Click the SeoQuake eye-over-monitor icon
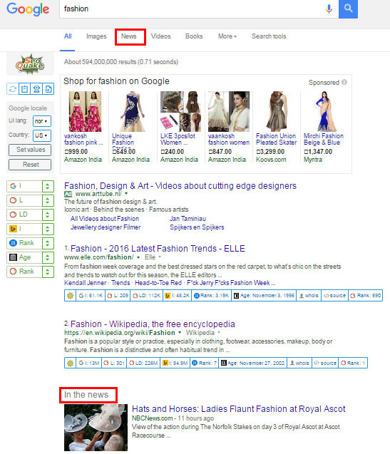The height and width of the screenshot is (454, 390). click(x=36, y=89)
